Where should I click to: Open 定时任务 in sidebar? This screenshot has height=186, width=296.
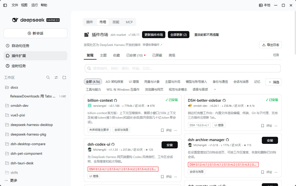coord(35,66)
